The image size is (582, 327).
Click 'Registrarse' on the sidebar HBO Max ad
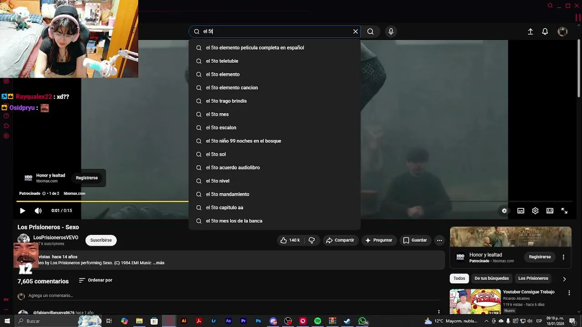click(540, 257)
